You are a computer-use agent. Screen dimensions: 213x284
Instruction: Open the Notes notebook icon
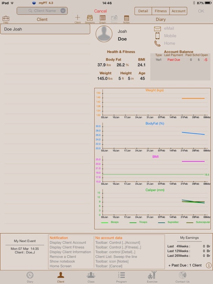(x=126, y=18)
